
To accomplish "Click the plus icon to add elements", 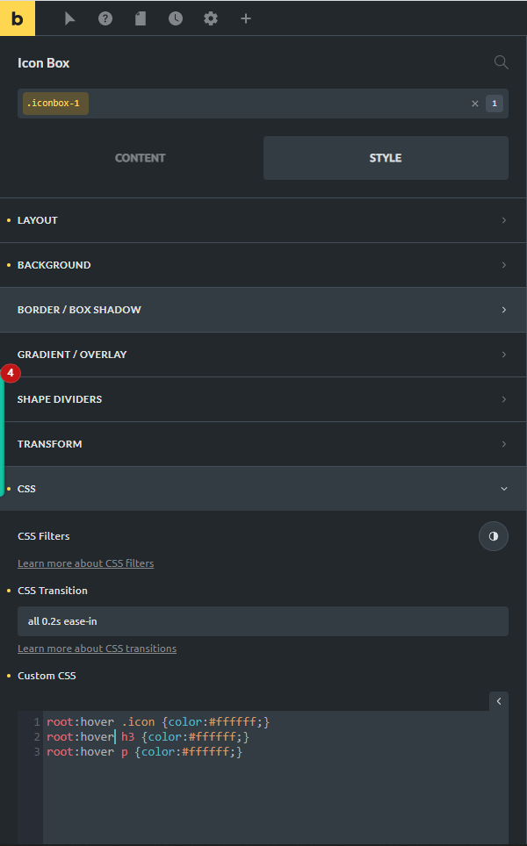I will 246,19.
